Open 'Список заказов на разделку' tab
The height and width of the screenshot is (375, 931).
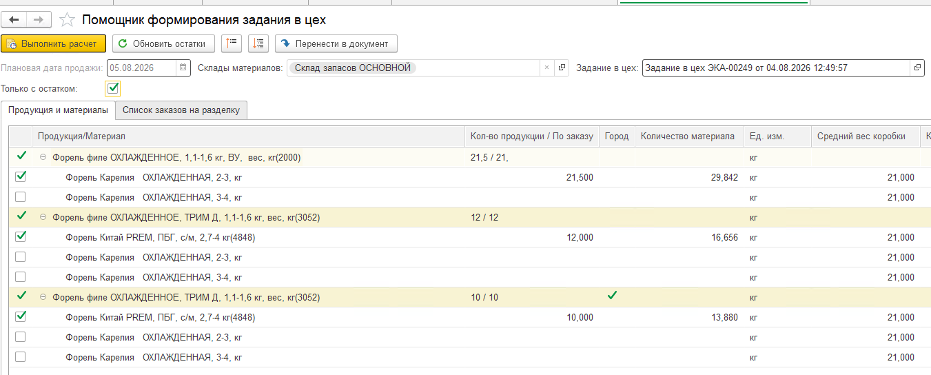(181, 110)
